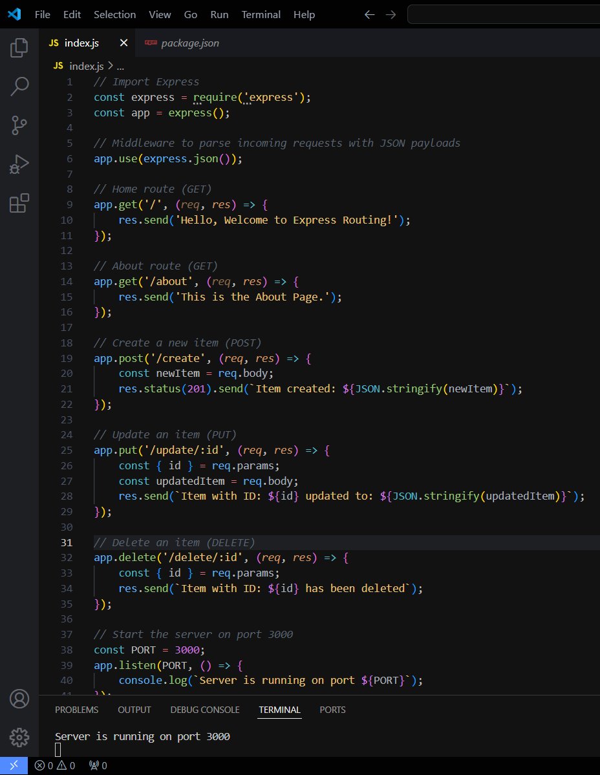The height and width of the screenshot is (775, 600).
Task: Open the Extensions view icon
Action: pos(19,203)
